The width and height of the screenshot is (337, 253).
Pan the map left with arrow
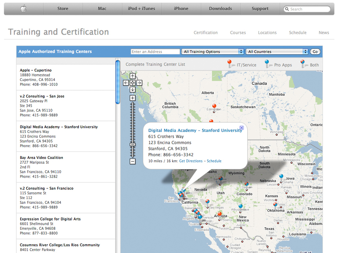tap(126, 83)
